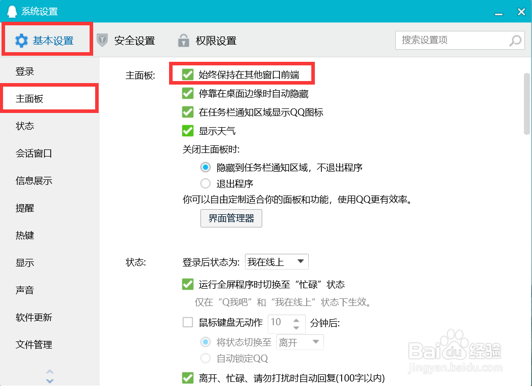Select 软件更新 in the sidebar
532x386 pixels.
pyautogui.click(x=50, y=318)
